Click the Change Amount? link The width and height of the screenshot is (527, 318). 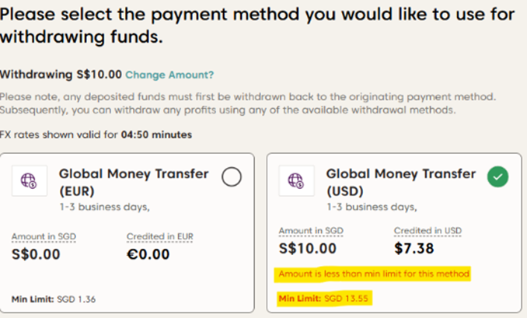tap(169, 75)
